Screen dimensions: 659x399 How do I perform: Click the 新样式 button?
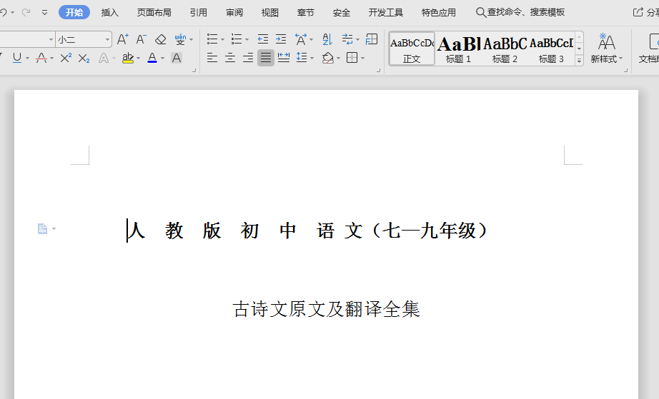(x=606, y=49)
